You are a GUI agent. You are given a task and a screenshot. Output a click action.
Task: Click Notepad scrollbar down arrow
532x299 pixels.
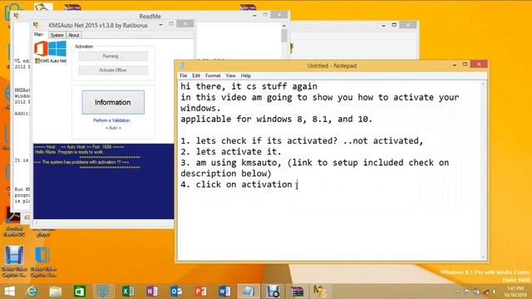tap(484, 257)
